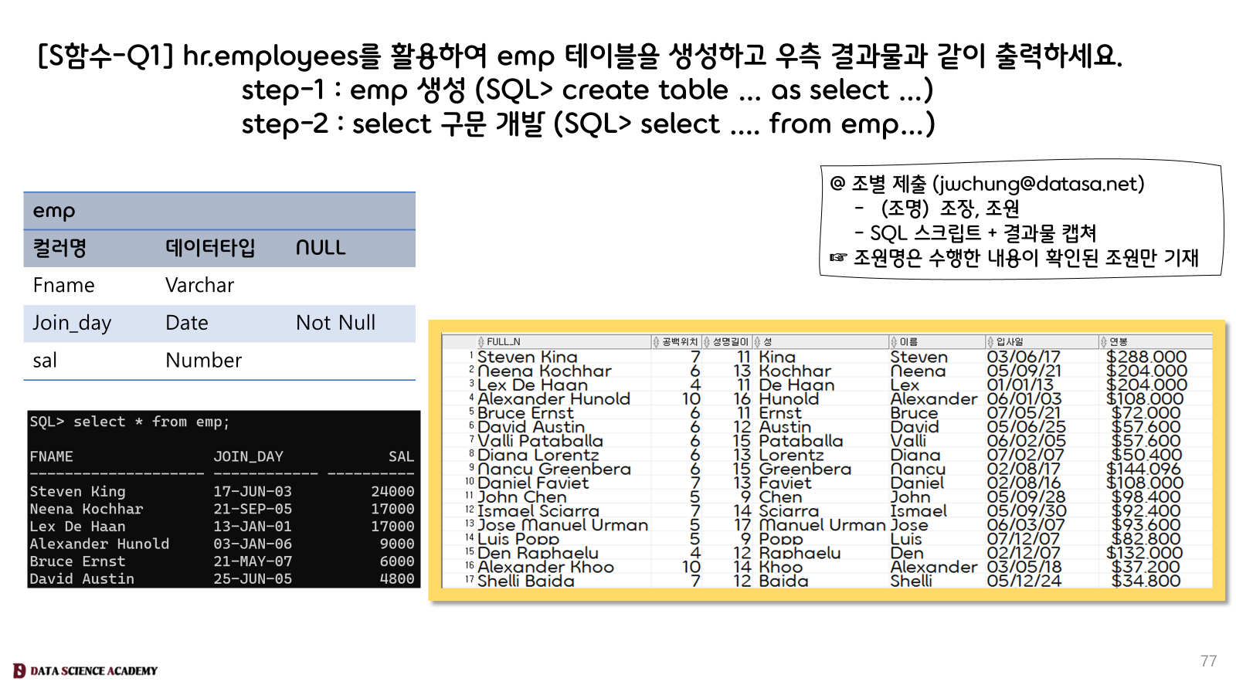Click the NULL header in emp table
Image resolution: width=1236 pixels, height=695 pixels.
(321, 248)
